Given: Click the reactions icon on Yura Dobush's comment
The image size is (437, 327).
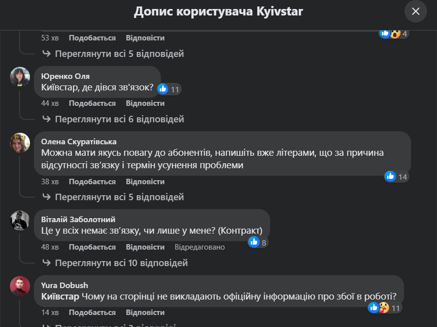Looking at the screenshot, I should click(x=377, y=308).
